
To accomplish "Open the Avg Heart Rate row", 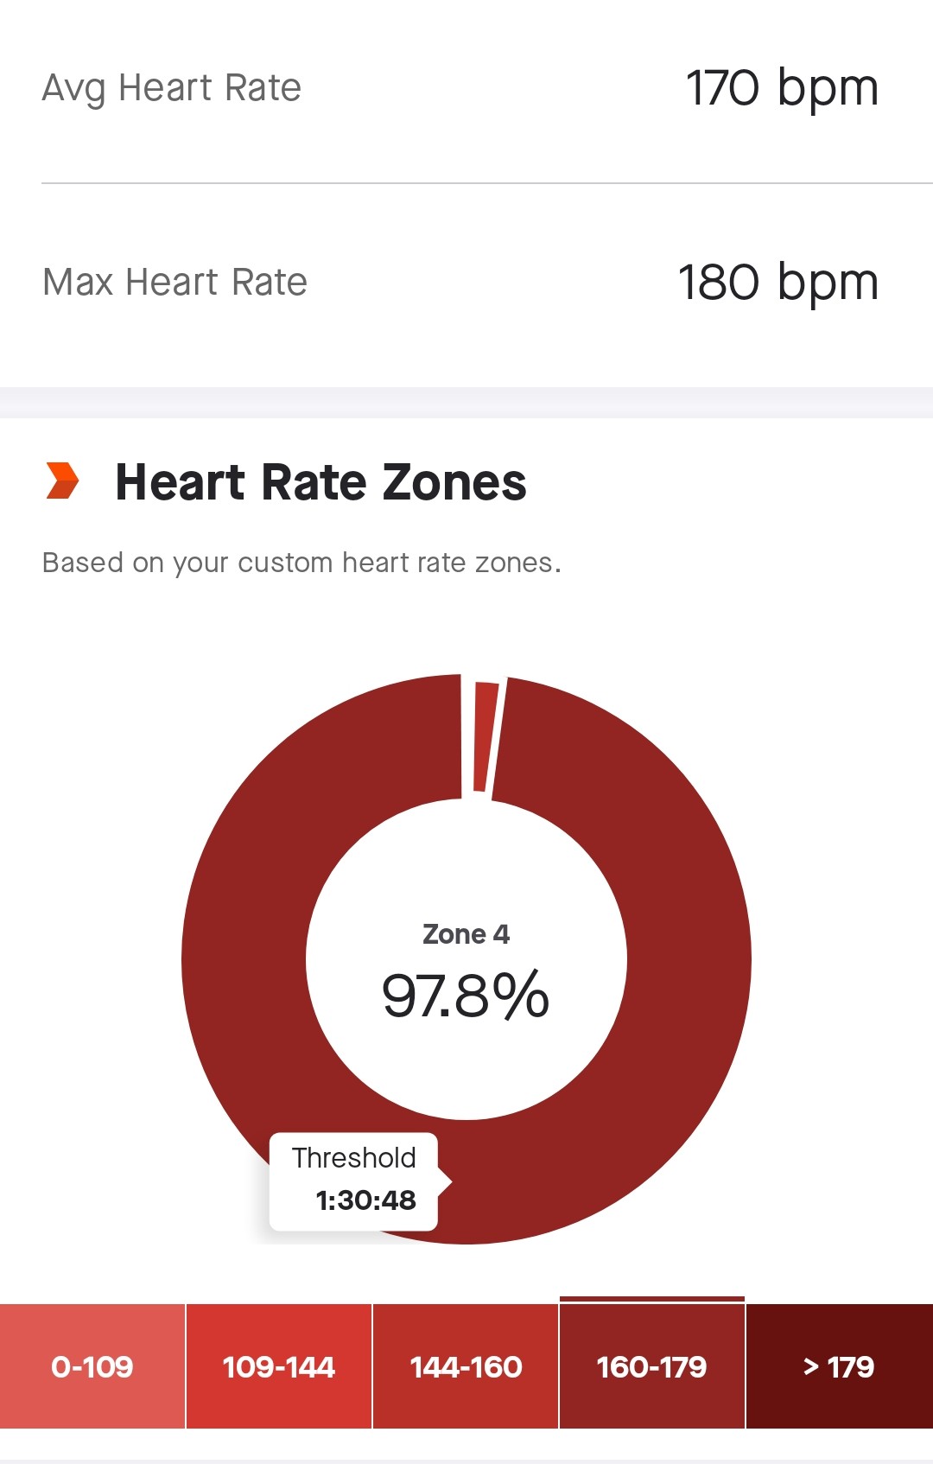I will tap(466, 88).
